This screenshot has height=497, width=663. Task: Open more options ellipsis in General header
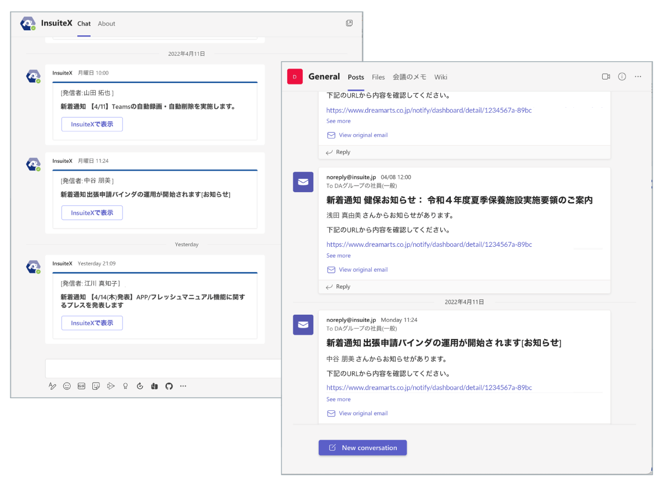click(x=638, y=77)
